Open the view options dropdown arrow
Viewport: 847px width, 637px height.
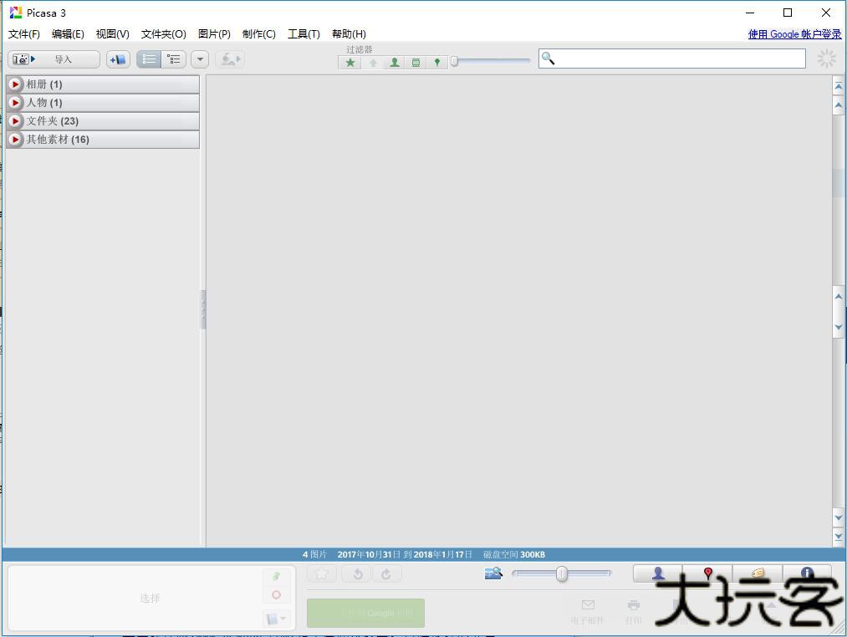tap(200, 59)
